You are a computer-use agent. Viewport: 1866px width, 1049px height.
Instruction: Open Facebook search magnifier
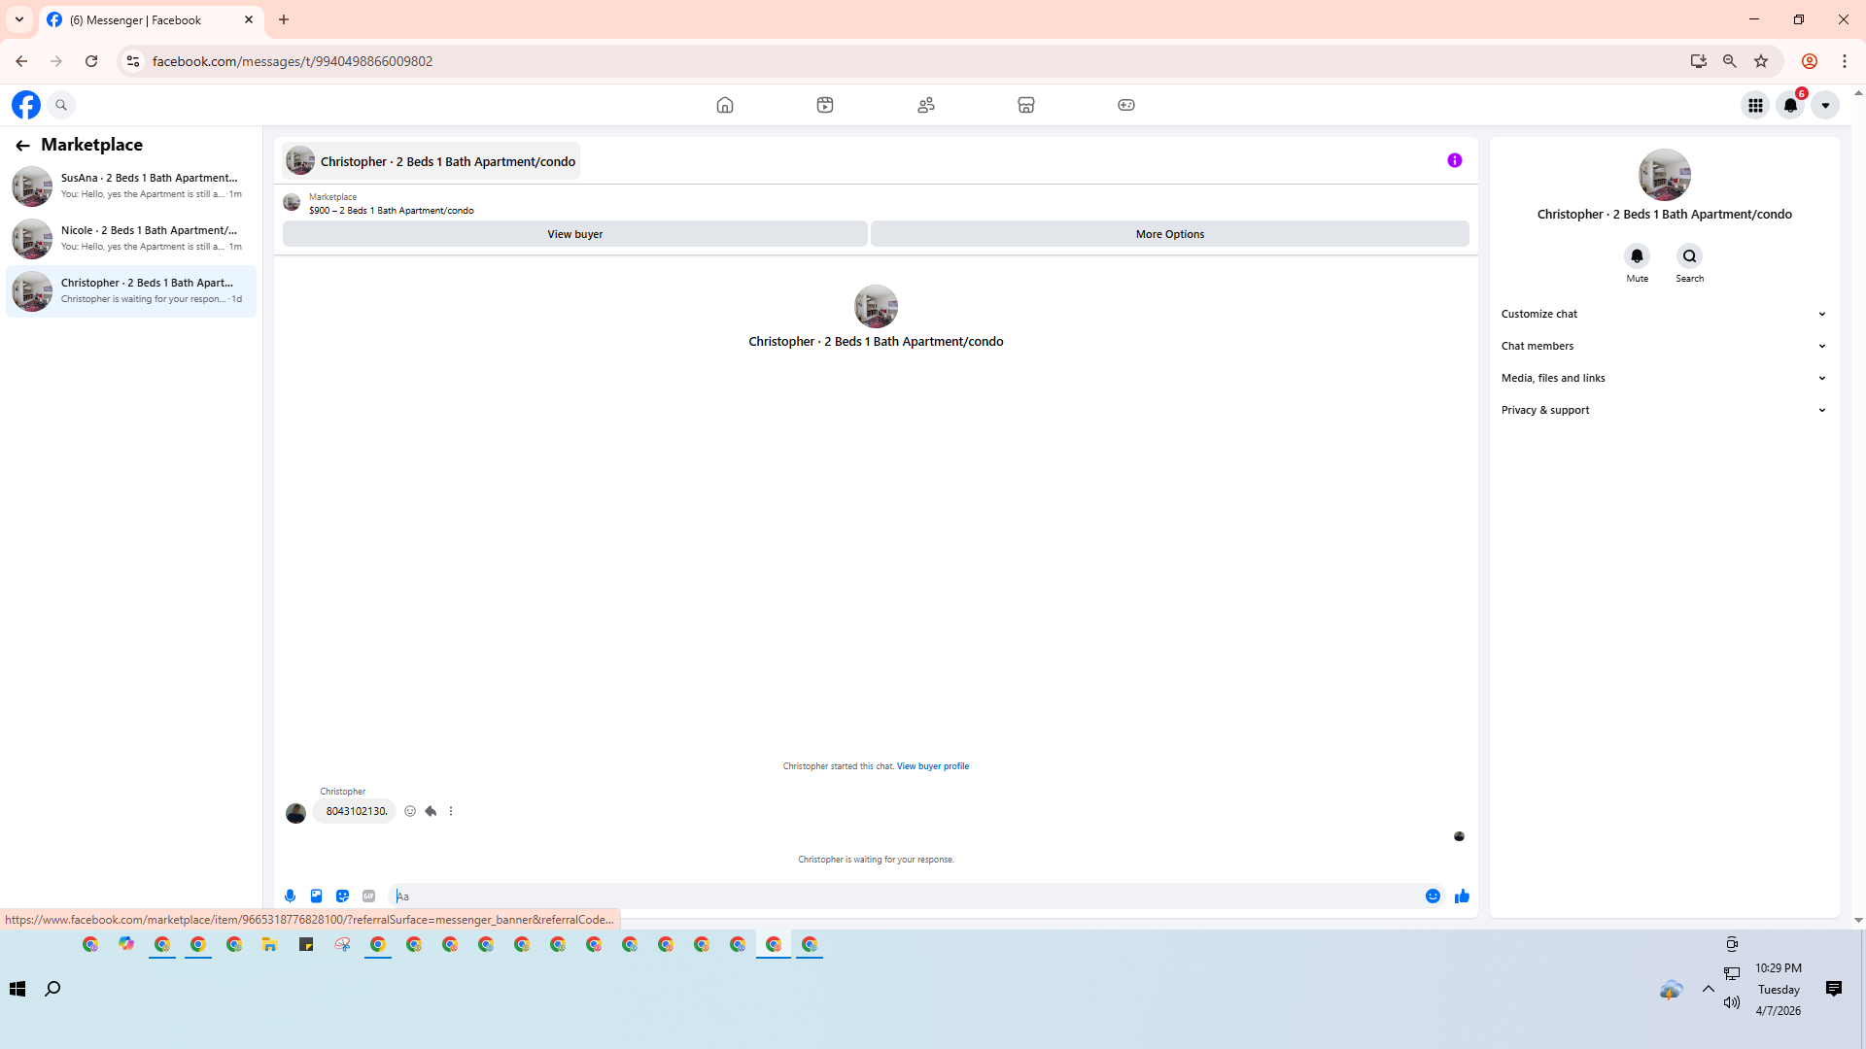[x=61, y=105]
